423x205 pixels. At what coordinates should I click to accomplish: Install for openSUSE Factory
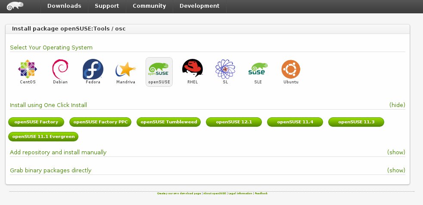click(36, 122)
